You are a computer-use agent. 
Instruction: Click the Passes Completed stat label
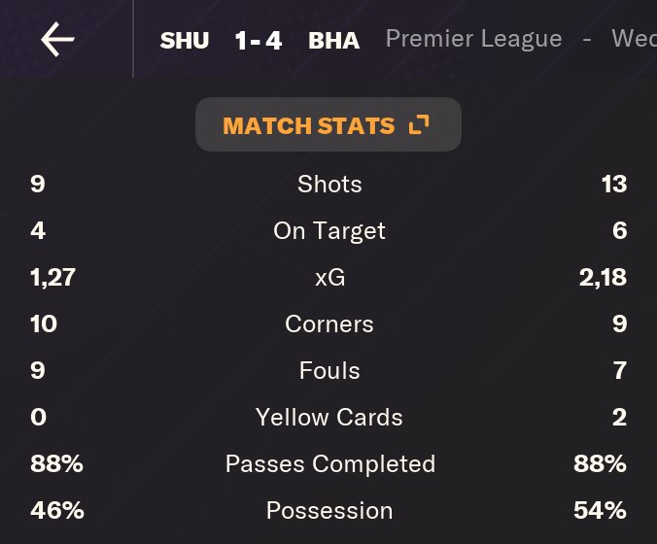329,464
